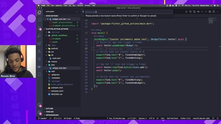Open the Docker whale view
The image size is (221, 124).
(39, 66)
